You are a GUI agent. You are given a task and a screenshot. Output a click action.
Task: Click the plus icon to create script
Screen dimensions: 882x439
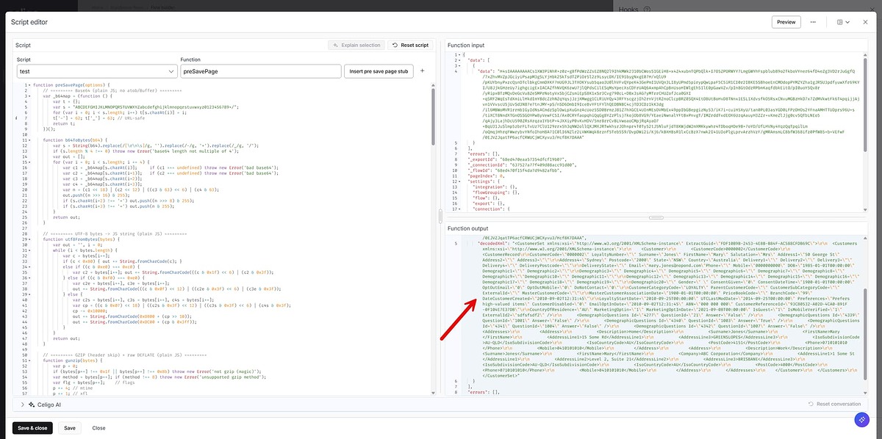click(422, 71)
